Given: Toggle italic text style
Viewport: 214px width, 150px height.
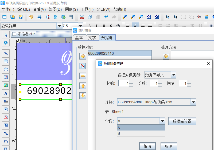Looking at the screenshot, I should [97, 26].
